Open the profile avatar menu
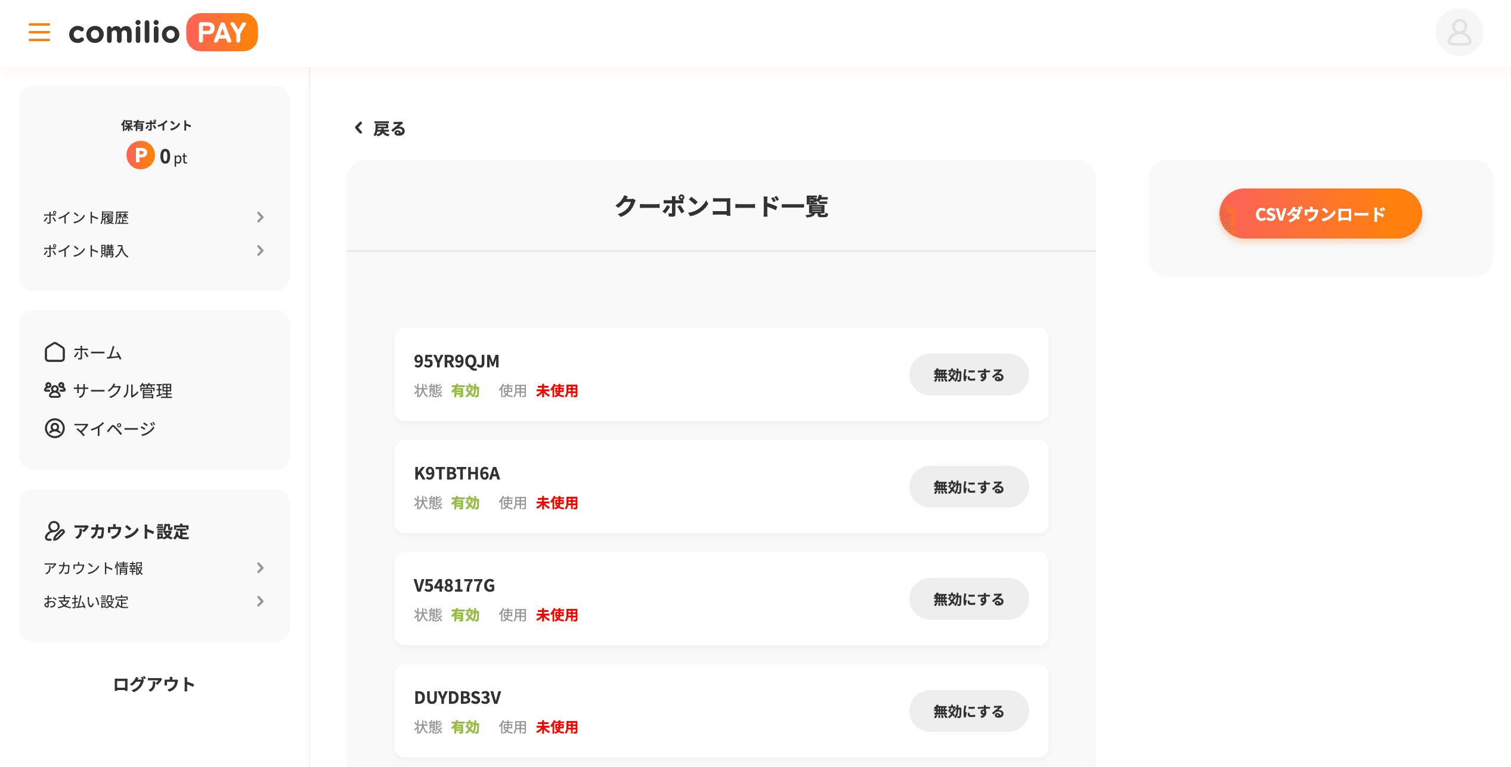 (1459, 32)
